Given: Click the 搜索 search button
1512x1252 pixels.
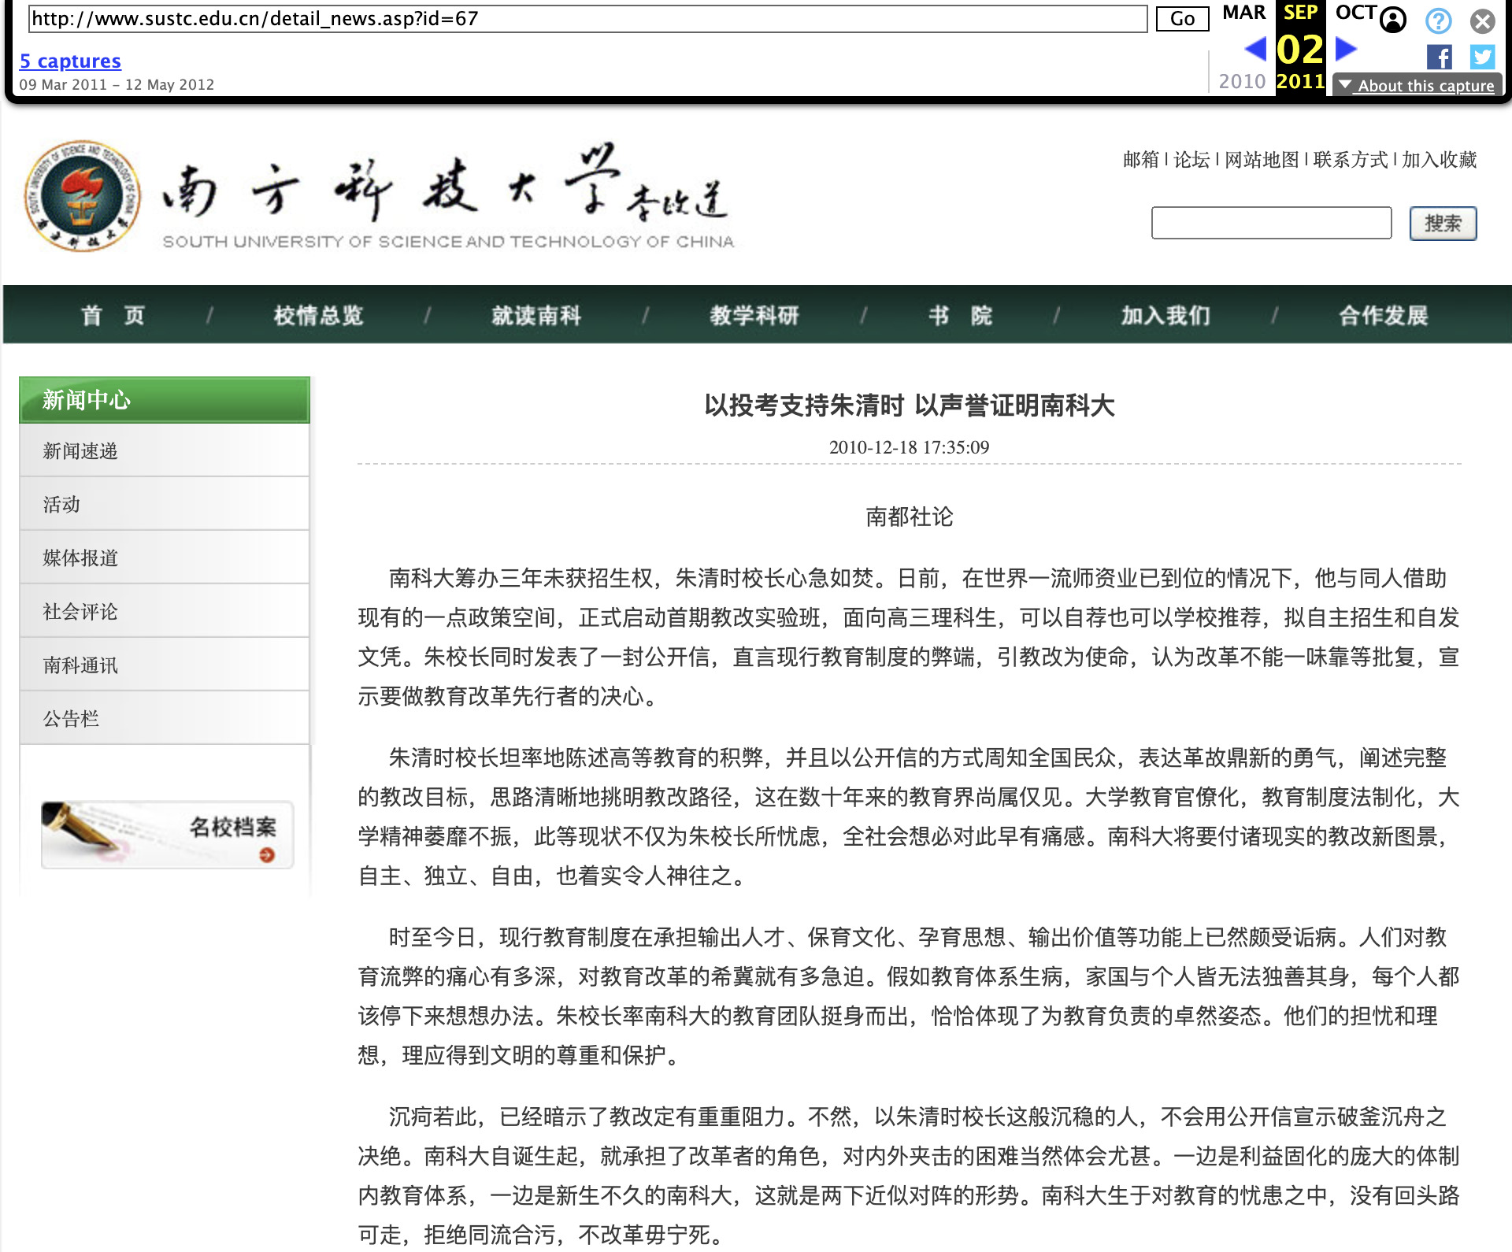Looking at the screenshot, I should pyautogui.click(x=1442, y=224).
